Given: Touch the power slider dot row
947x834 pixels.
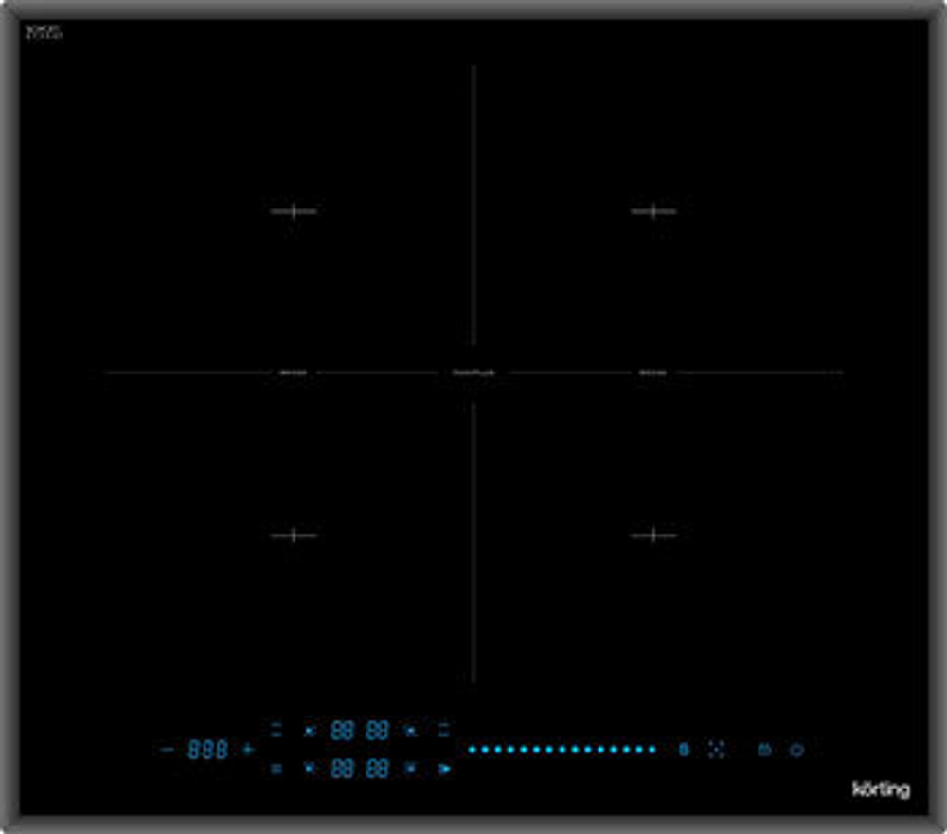Looking at the screenshot, I should 562,750.
